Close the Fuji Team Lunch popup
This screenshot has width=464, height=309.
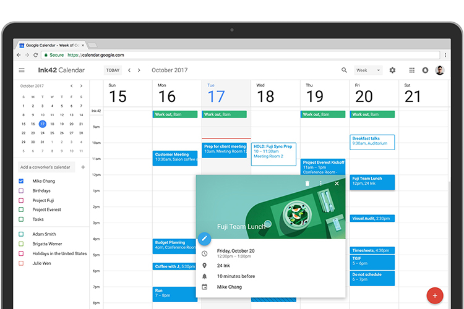337,184
